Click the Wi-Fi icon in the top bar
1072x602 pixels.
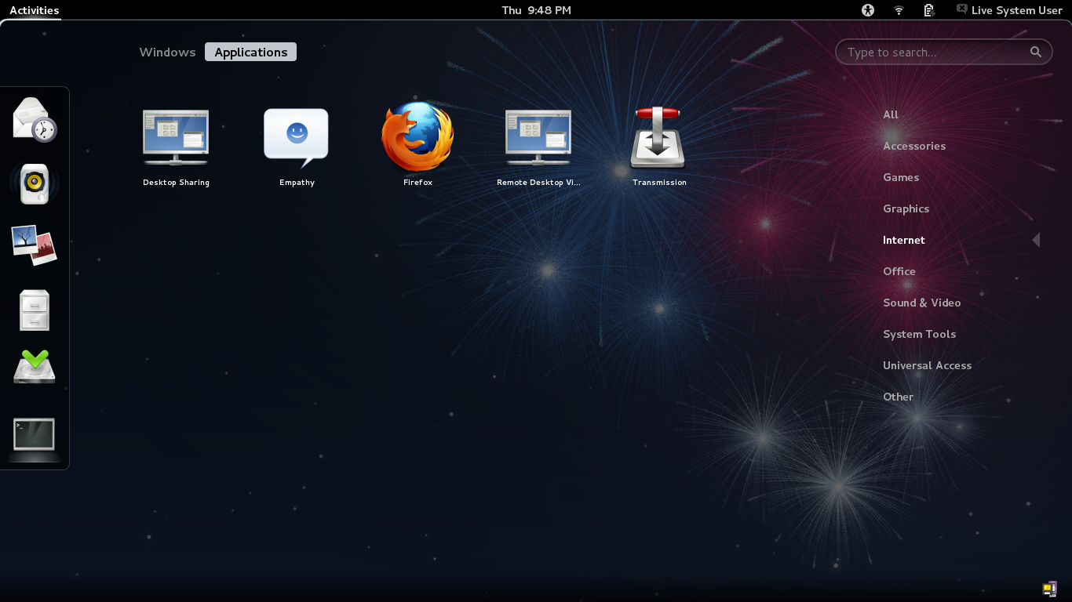point(898,10)
